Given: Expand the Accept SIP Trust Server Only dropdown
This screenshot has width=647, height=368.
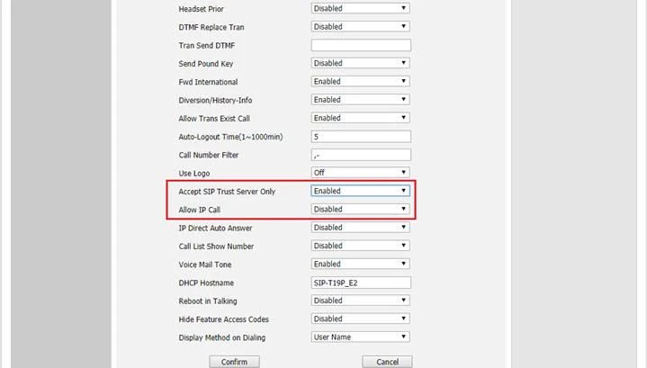Looking at the screenshot, I should click(x=360, y=191).
